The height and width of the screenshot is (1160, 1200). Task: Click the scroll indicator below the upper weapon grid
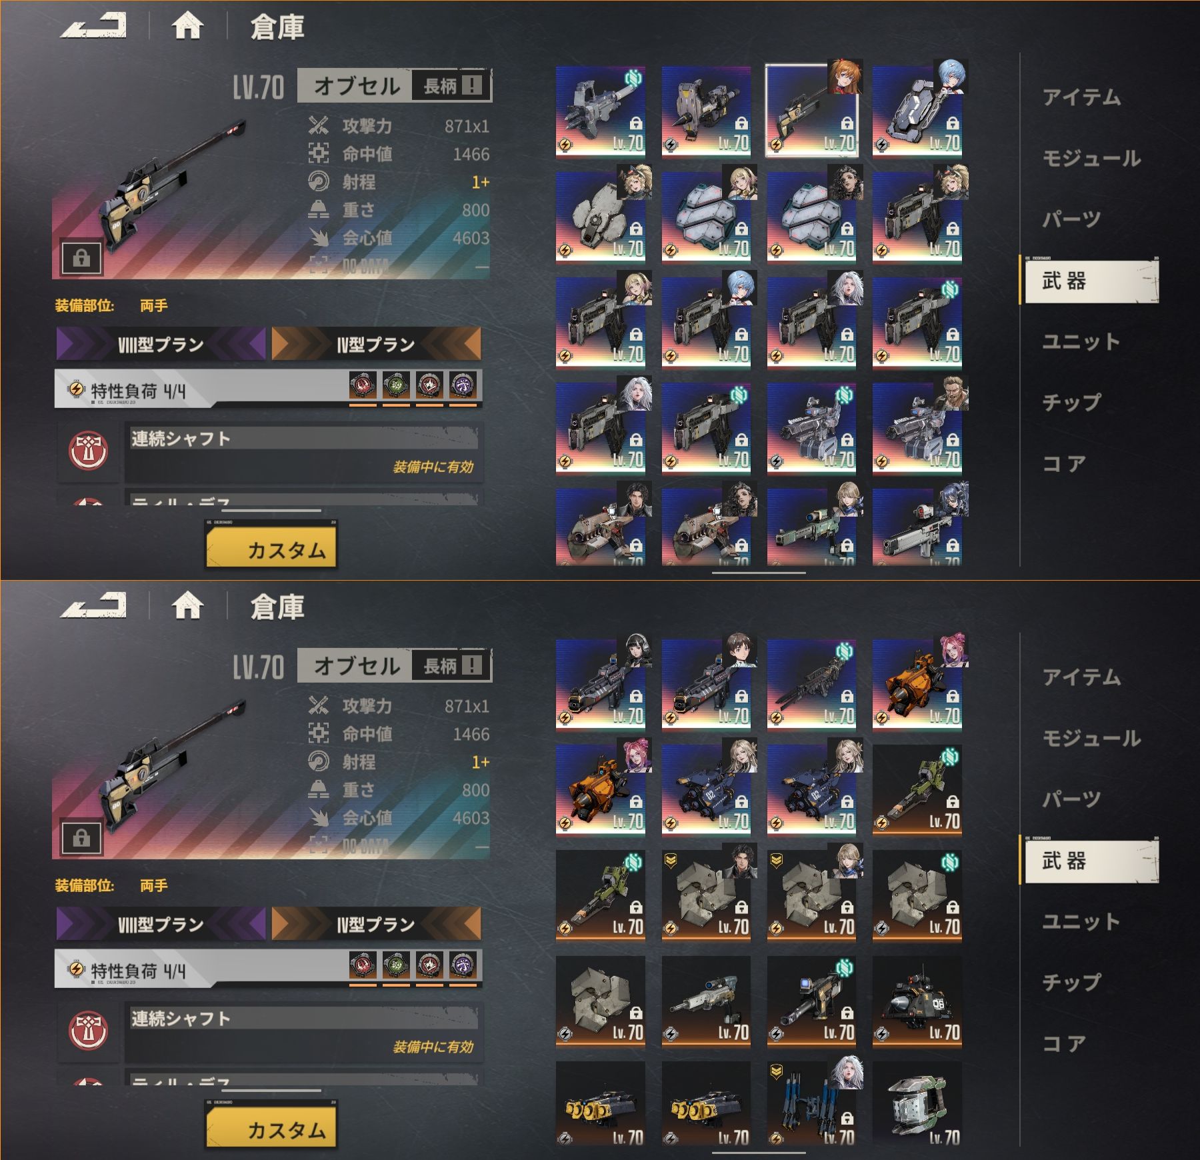coord(759,572)
